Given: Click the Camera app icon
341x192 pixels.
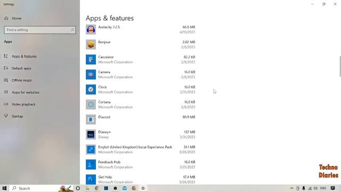Looking at the screenshot, I should click(91, 75).
